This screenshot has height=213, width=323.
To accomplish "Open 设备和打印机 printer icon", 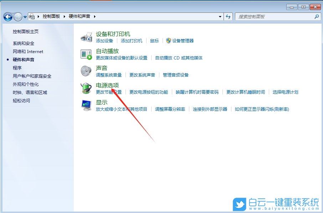I will [x=86, y=35].
